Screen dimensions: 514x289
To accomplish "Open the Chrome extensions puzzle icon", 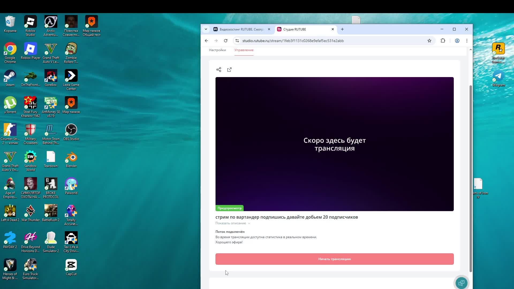I will click(443, 41).
